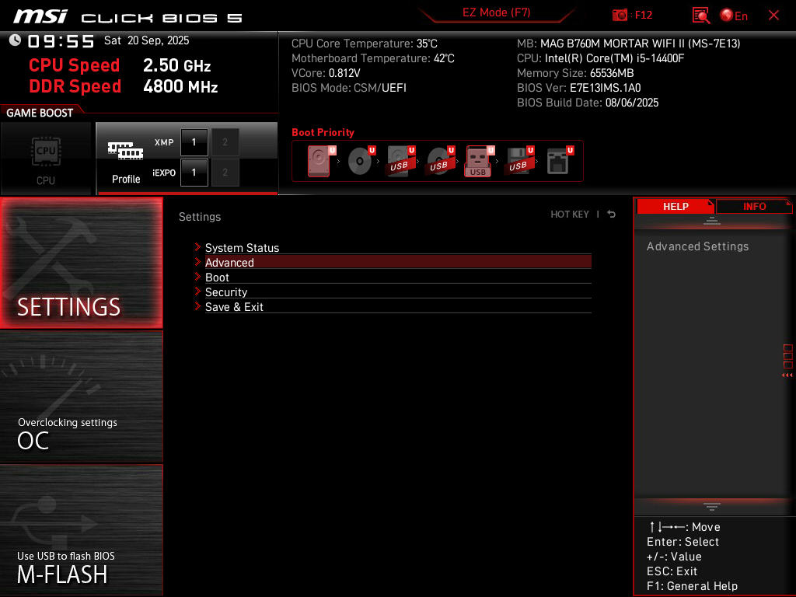Click the Advanced Settings help text
The height and width of the screenshot is (597, 796).
pos(697,246)
